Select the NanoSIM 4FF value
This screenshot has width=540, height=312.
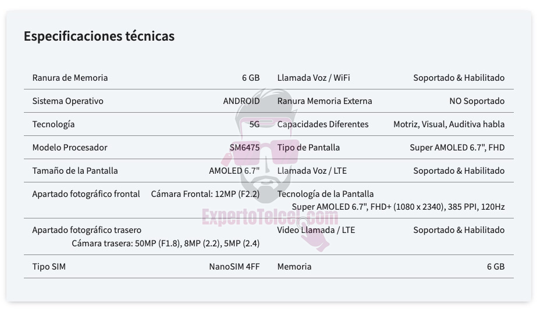click(234, 267)
